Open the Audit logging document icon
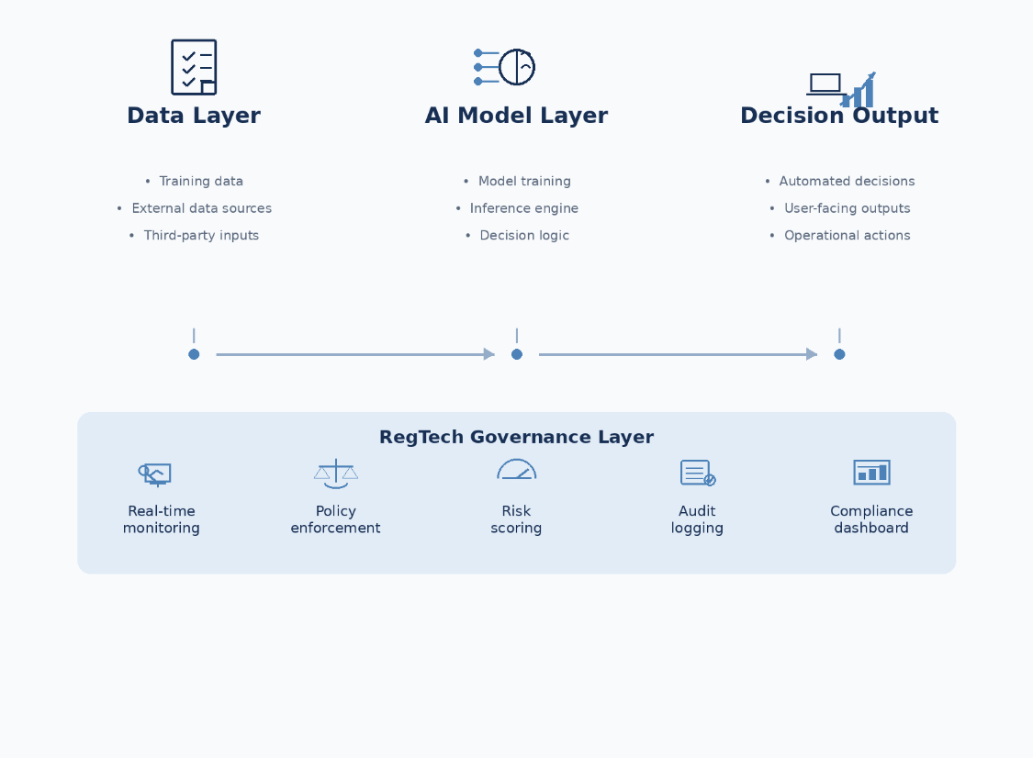1033x758 pixels. click(x=697, y=473)
